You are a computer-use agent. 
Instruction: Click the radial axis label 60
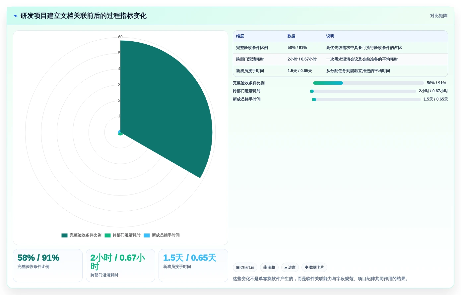click(x=120, y=37)
